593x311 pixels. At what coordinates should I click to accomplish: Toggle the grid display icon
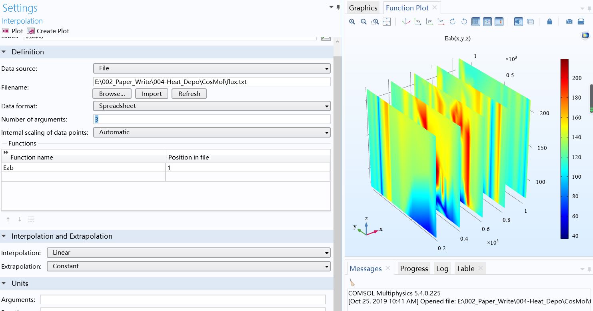click(x=476, y=22)
